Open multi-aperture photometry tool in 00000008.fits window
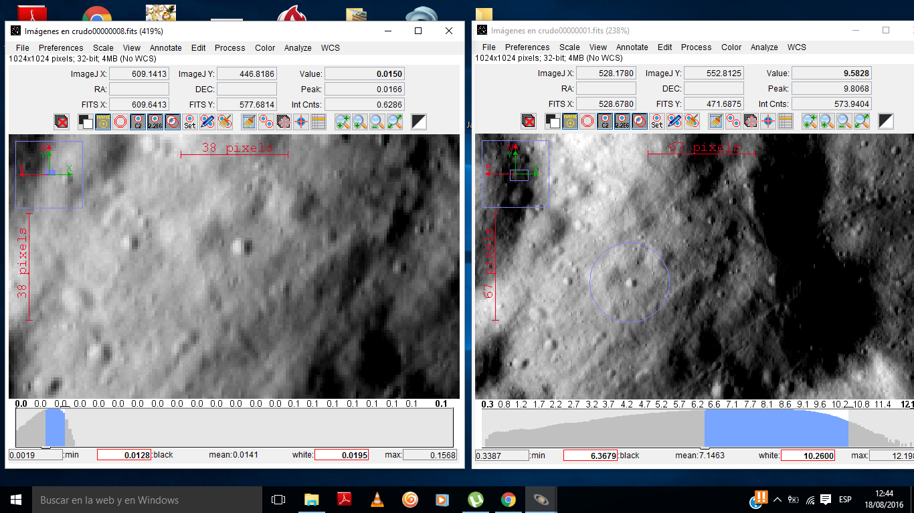Viewport: 914px width, 513px height. [266, 122]
